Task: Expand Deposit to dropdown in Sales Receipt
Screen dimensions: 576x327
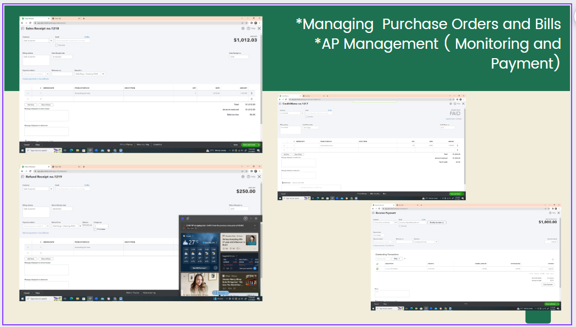Action: (x=103, y=74)
